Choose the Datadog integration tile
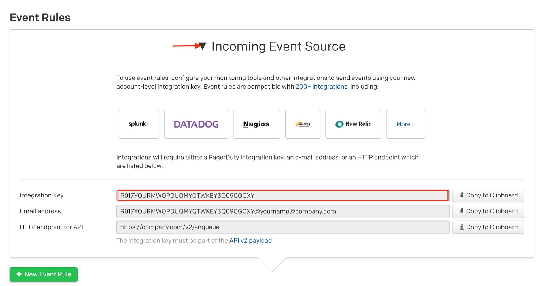 coord(196,124)
